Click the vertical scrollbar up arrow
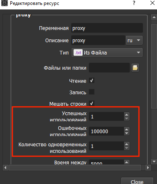 pyautogui.click(x=154, y=17)
